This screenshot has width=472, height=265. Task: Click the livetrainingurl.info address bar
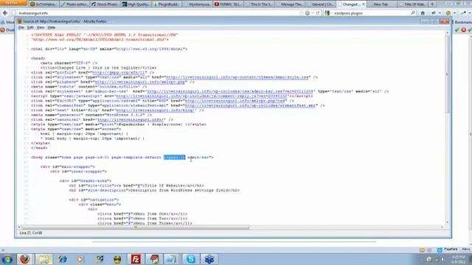click(x=156, y=13)
